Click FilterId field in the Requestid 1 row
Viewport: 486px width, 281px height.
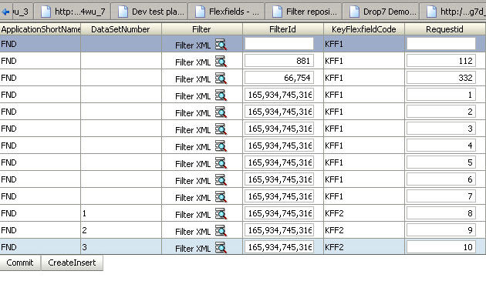point(279,95)
